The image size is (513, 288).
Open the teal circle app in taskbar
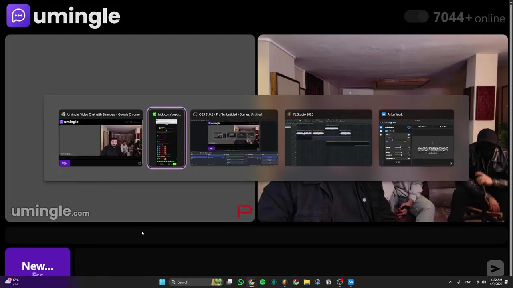[x=274, y=282]
